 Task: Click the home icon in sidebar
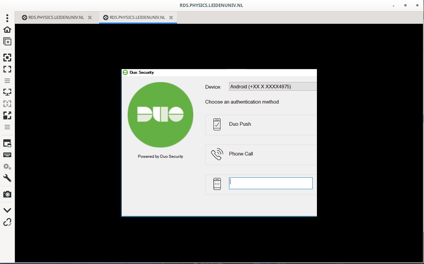(x=7, y=29)
